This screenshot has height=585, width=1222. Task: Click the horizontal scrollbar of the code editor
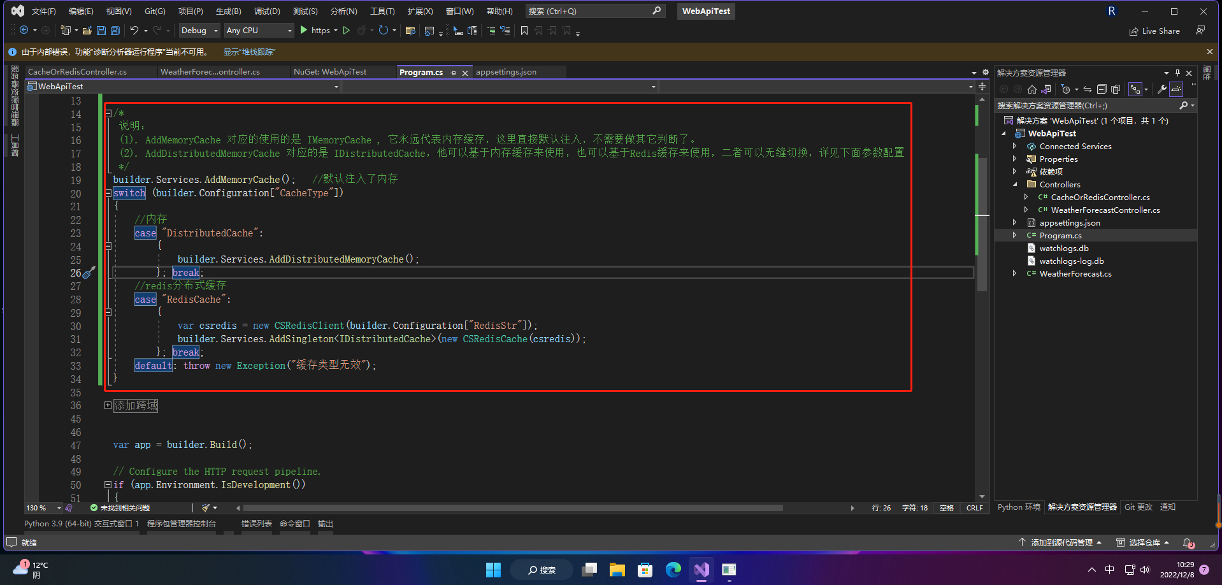click(513, 508)
